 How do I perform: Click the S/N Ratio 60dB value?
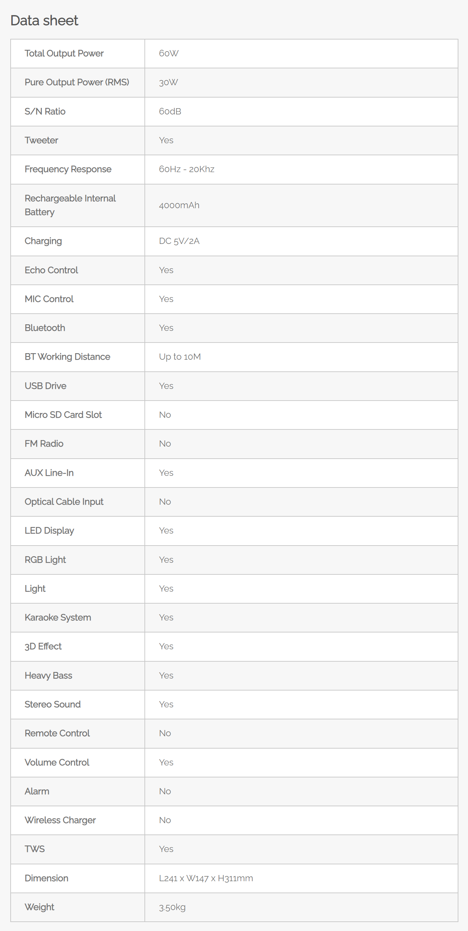pyautogui.click(x=170, y=111)
